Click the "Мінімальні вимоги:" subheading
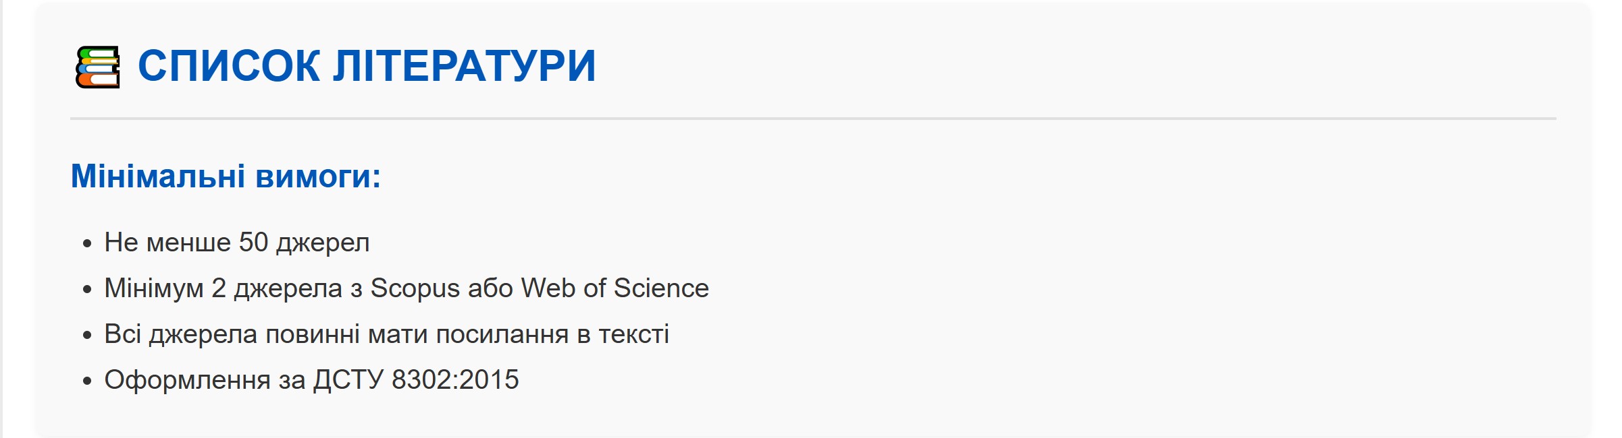Image resolution: width=1622 pixels, height=438 pixels. [x=226, y=177]
